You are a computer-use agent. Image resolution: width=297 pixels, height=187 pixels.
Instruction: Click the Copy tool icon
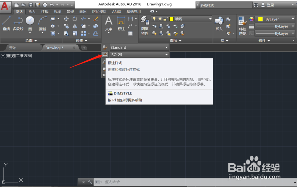tap(66, 26)
